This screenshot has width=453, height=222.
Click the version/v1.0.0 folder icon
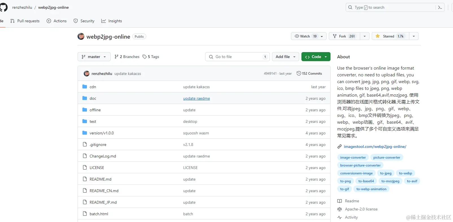[x=85, y=133]
